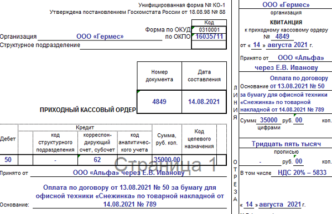Image resolution: width=332 pixels, height=214 pixels.
Task: Click Унифицированная форма № КО-1 text
Action: [181, 5]
